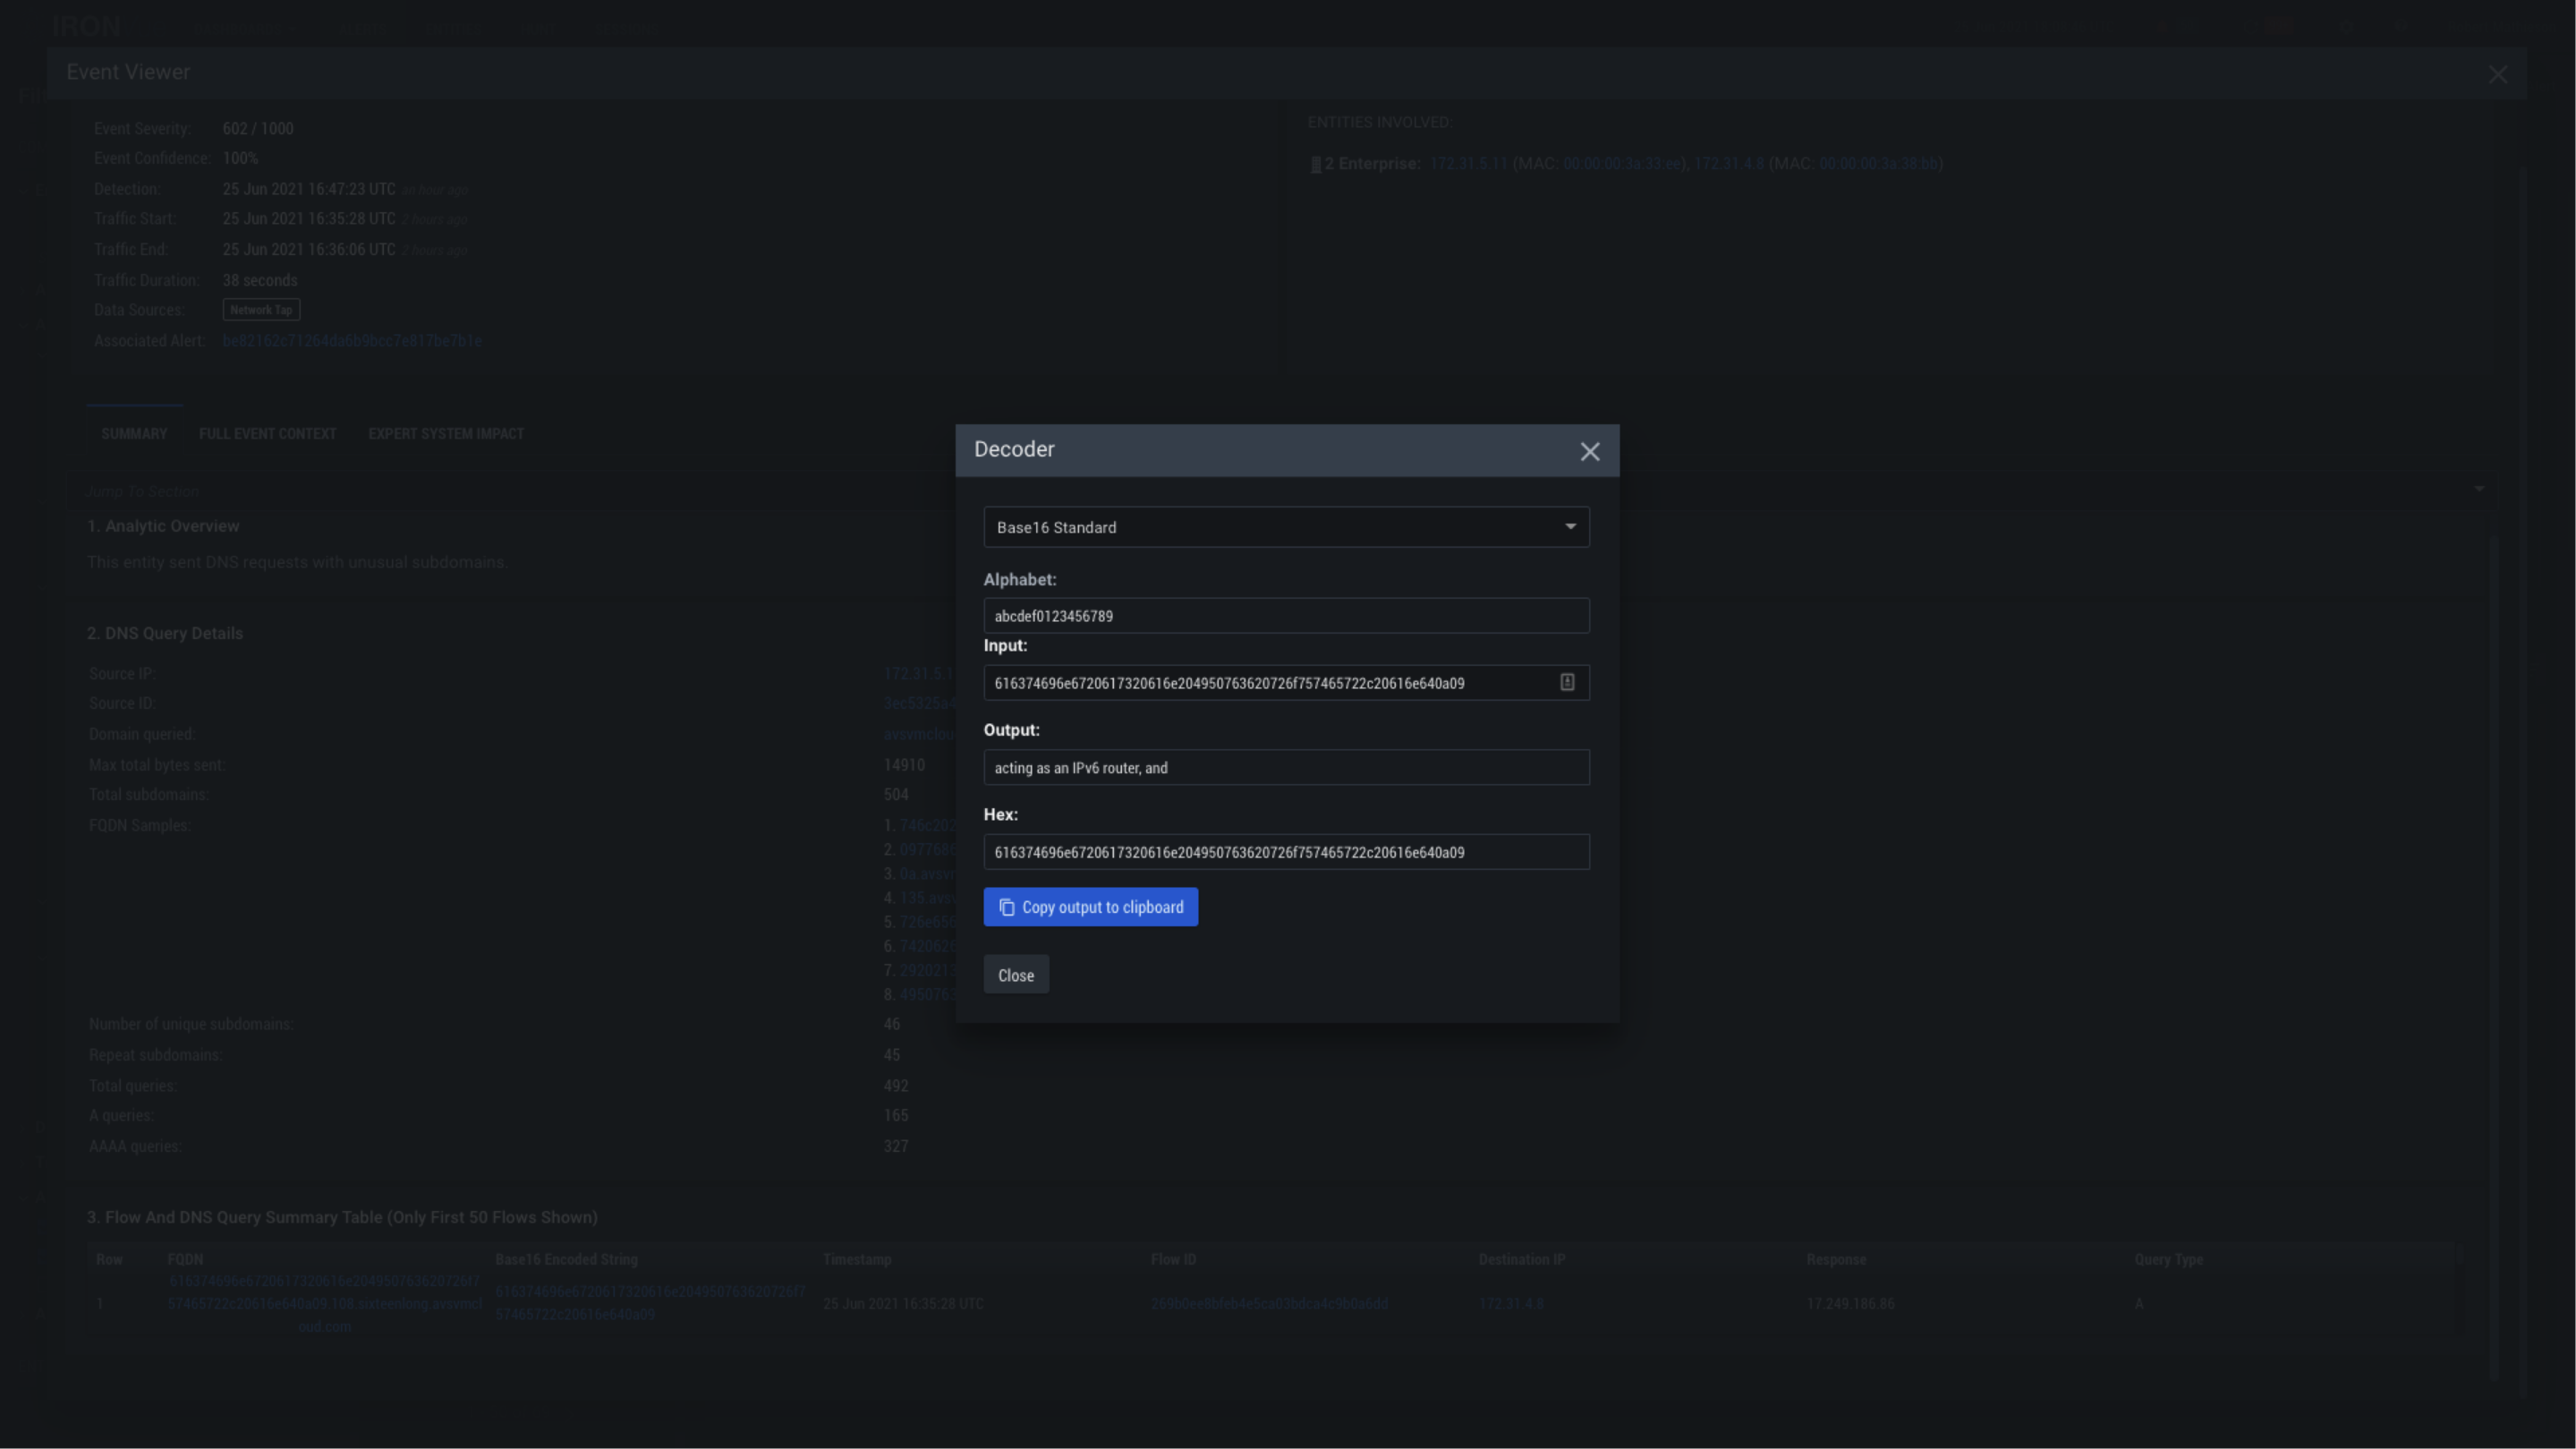Click the decoded Output text field
The height and width of the screenshot is (1449, 2576).
click(x=1286, y=768)
